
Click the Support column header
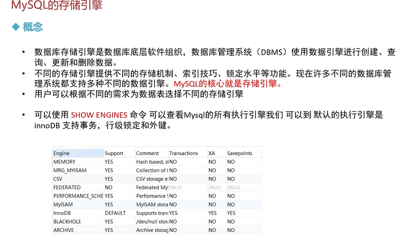[119, 153]
